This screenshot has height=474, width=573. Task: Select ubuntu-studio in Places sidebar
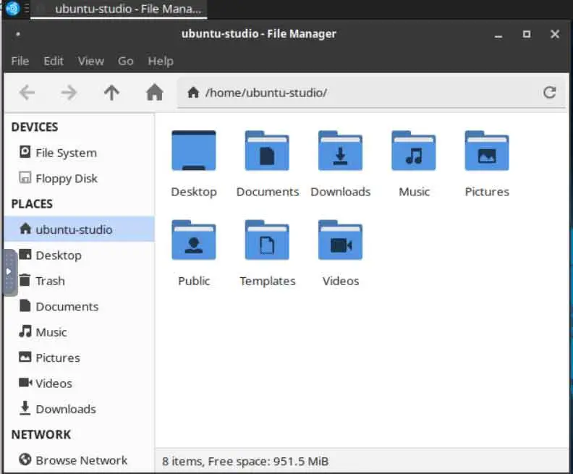(80, 229)
